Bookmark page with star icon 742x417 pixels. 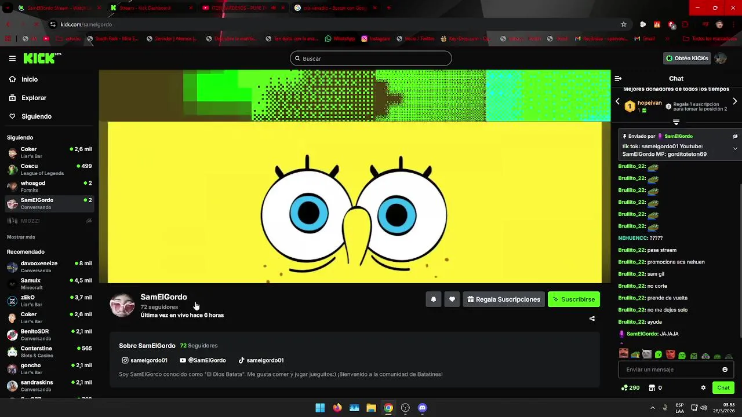(624, 24)
